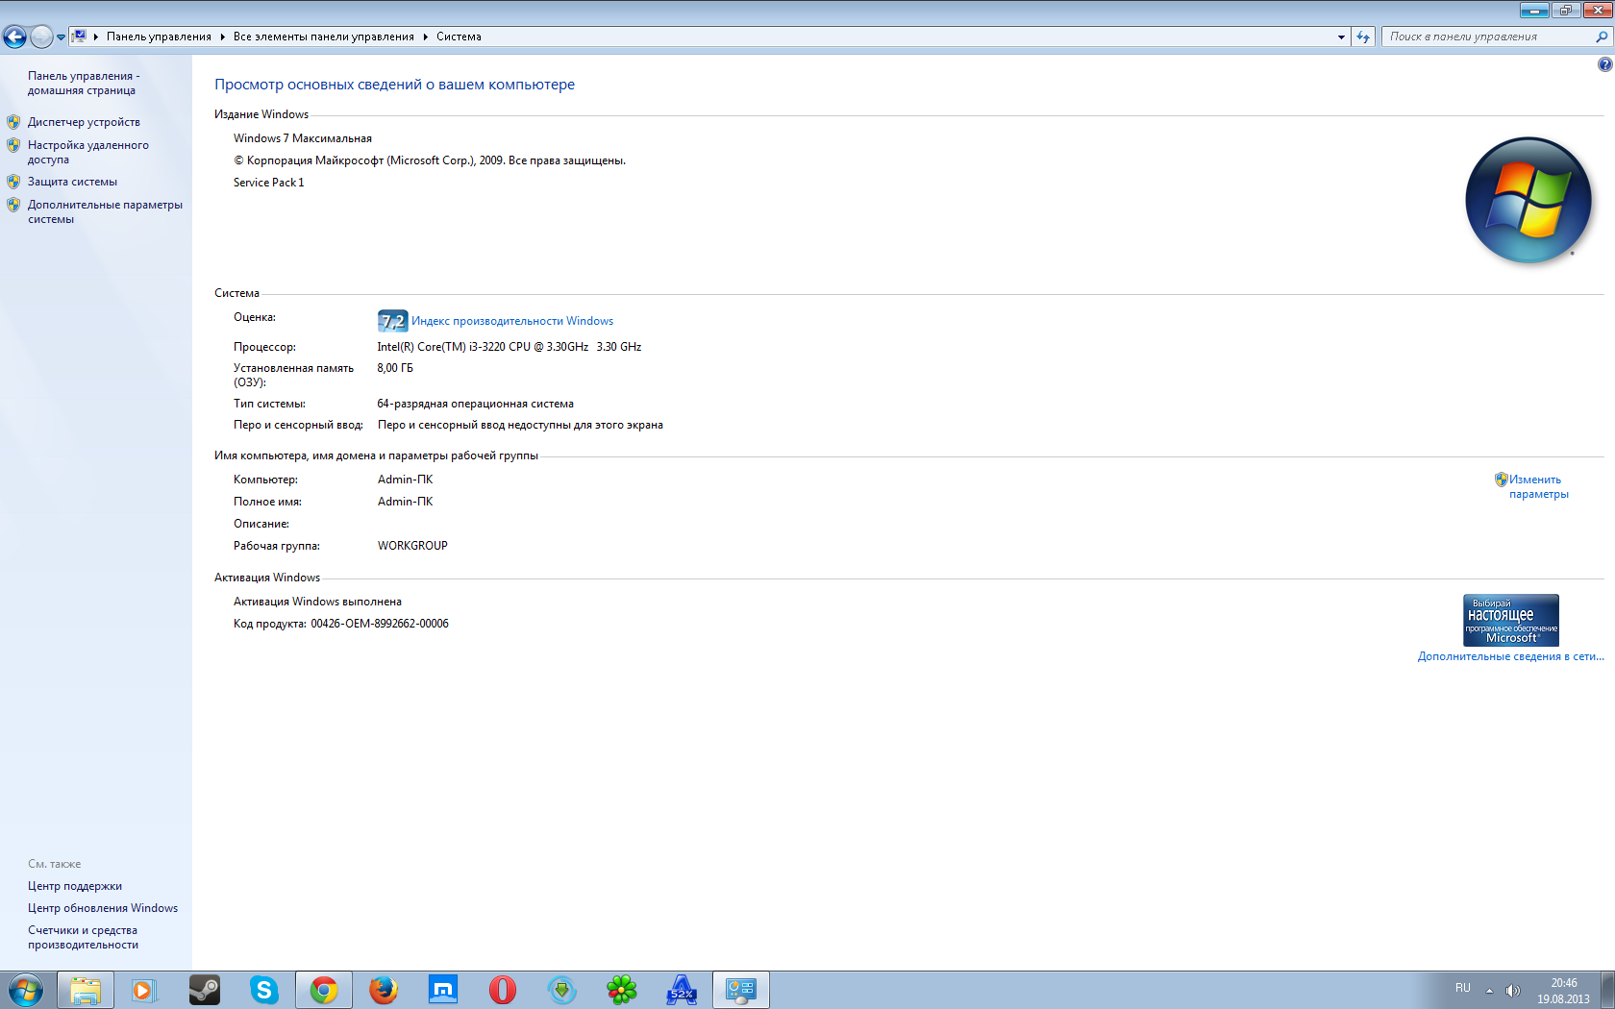
Task: Click the RU language indicator
Action: pyautogui.click(x=1463, y=988)
